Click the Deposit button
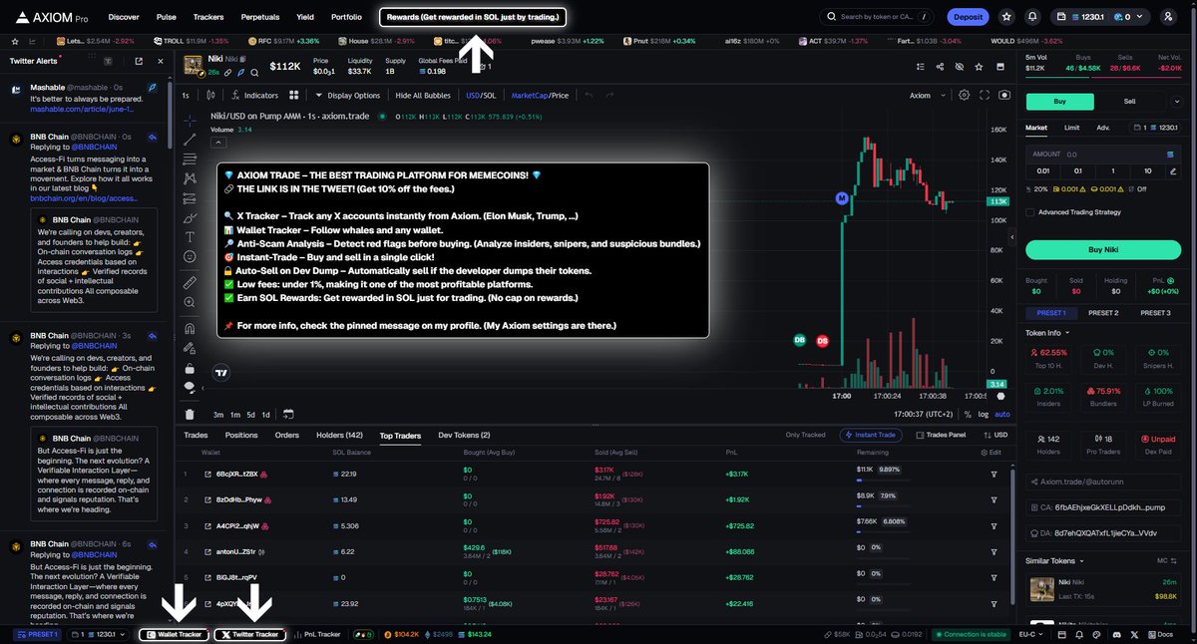Viewport: 1197px width, 644px height. [967, 17]
